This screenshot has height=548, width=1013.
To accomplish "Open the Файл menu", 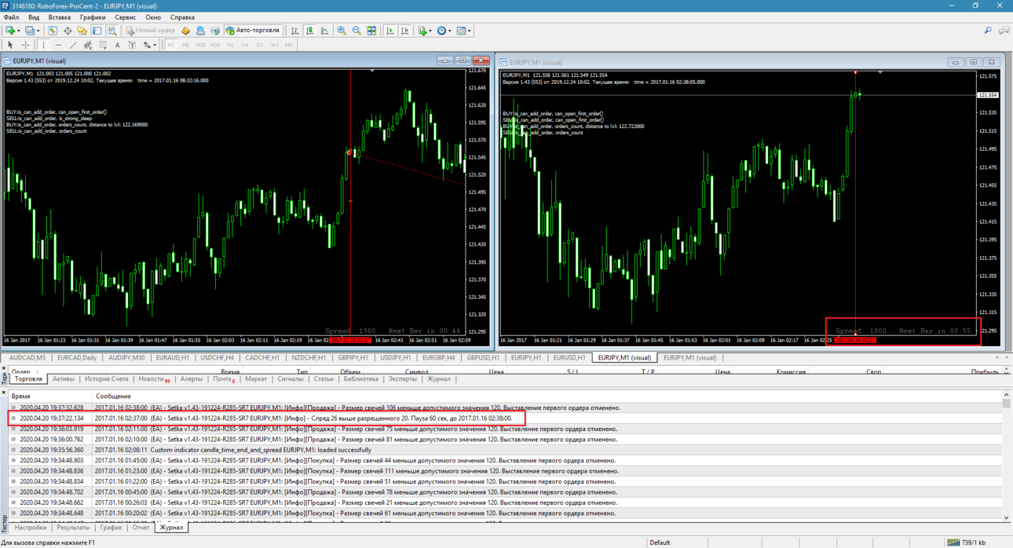I will click(11, 16).
